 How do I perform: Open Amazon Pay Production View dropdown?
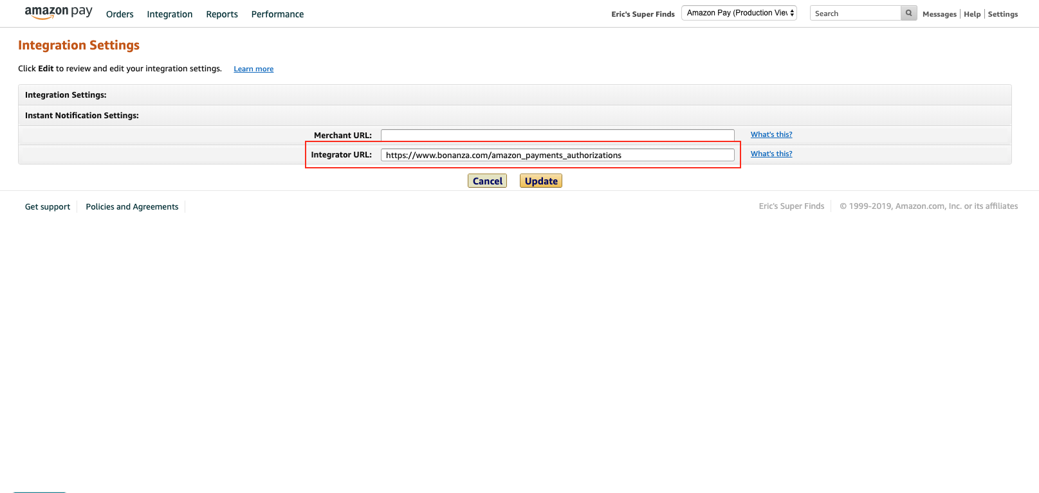tap(739, 13)
